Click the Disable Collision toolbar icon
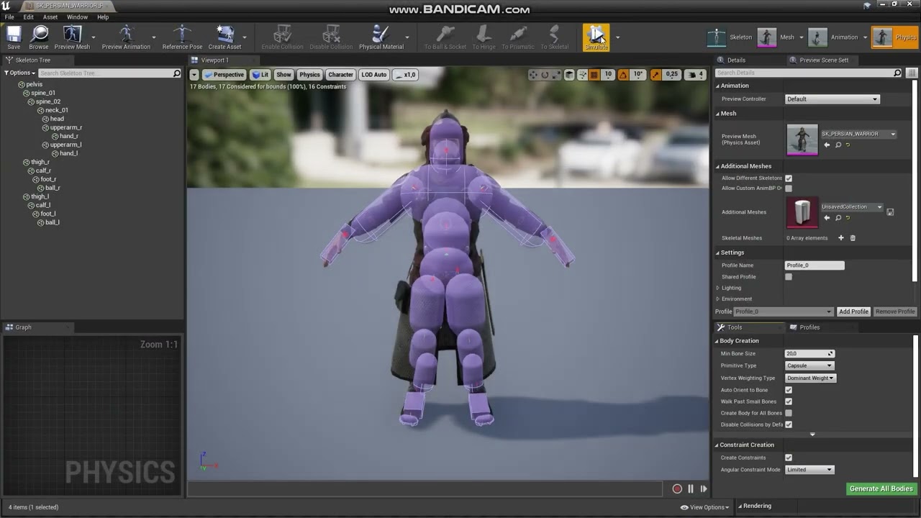Screen dimensions: 921x518 (331, 37)
